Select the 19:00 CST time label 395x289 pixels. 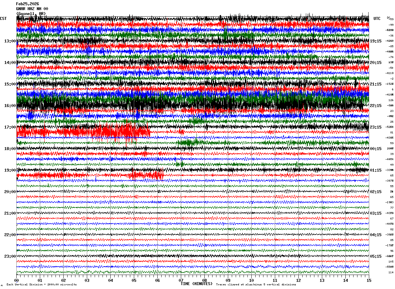(10, 170)
